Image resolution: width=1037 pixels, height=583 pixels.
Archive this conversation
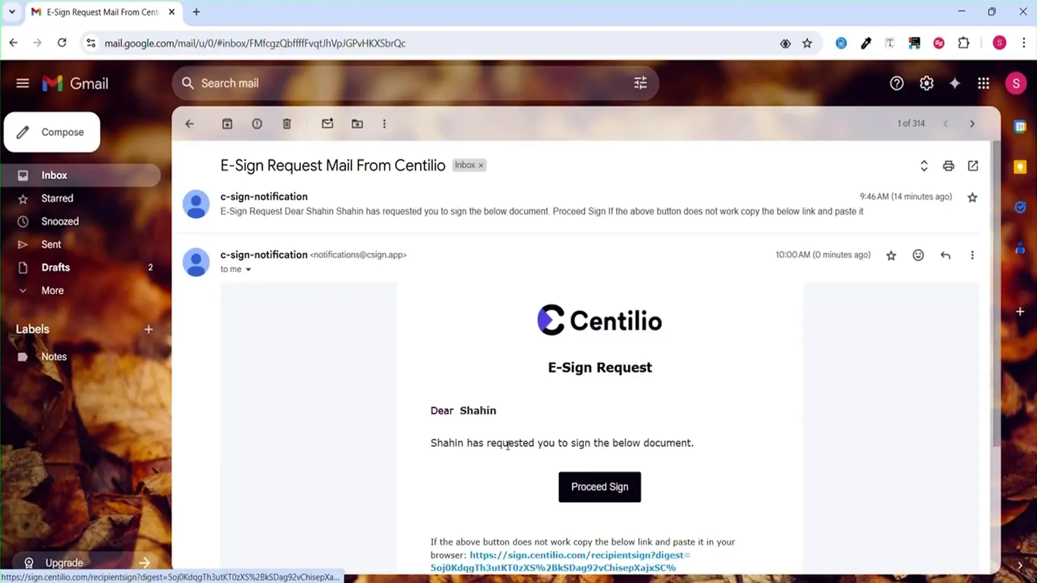tap(227, 124)
